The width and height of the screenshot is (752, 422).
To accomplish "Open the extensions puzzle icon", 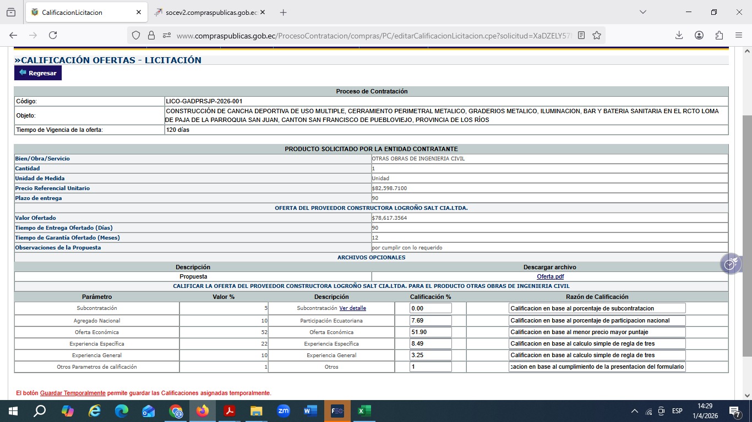I will coord(719,35).
